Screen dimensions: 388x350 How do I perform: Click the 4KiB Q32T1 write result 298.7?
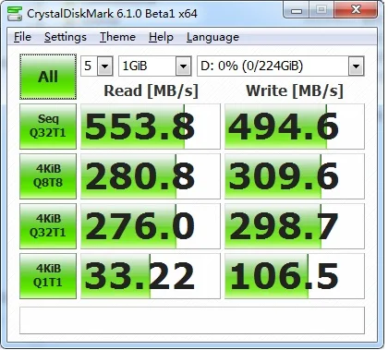click(295, 226)
